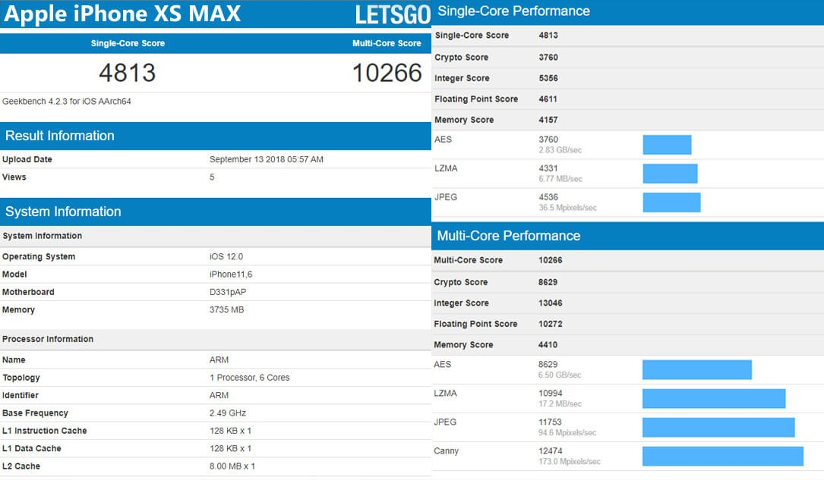This screenshot has width=824, height=480.
Task: Click the "6.77 MB/sec" LZMA rate
Action: click(560, 179)
